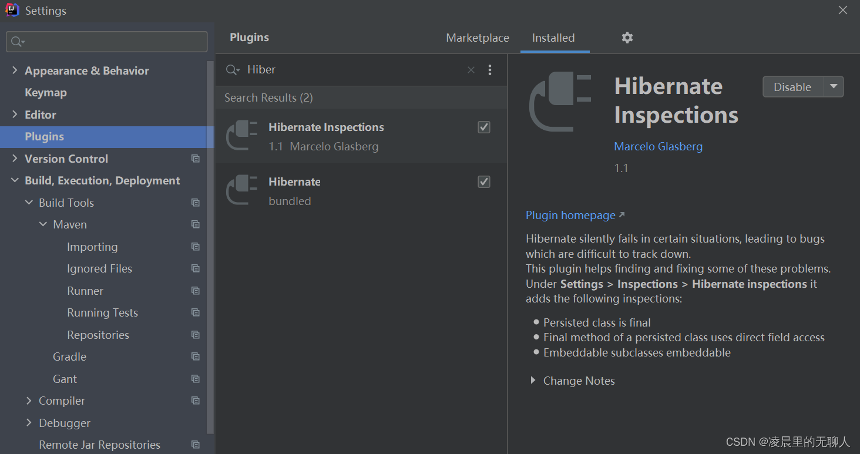Click the plugin search magnifier icon
Screen dimensions: 860x454
pyautogui.click(x=233, y=70)
